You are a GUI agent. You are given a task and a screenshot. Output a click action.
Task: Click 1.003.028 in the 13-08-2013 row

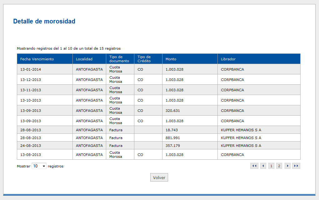(174, 155)
